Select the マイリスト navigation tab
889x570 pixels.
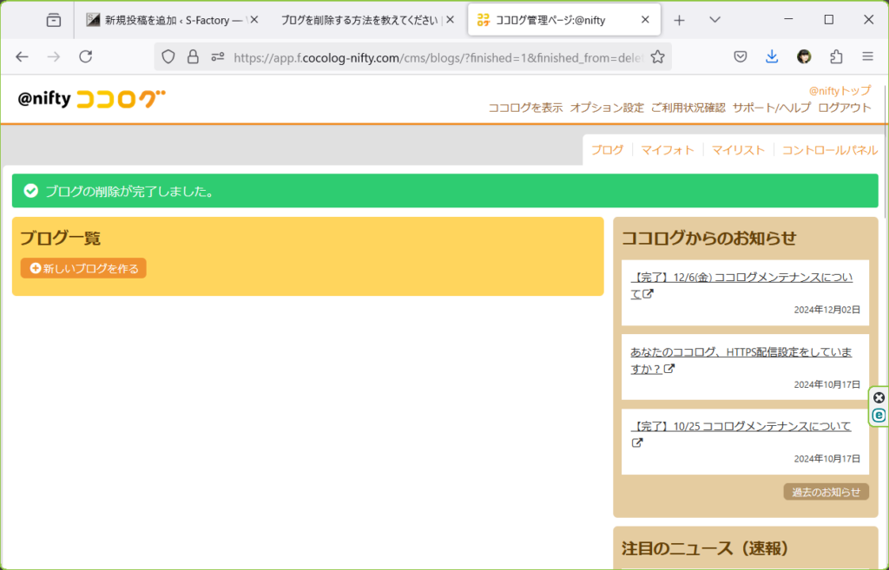(x=738, y=150)
